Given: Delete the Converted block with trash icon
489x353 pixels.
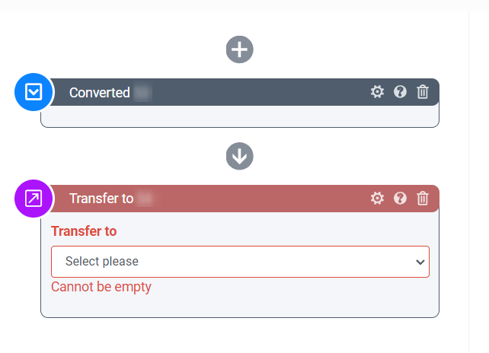Looking at the screenshot, I should pyautogui.click(x=423, y=92).
